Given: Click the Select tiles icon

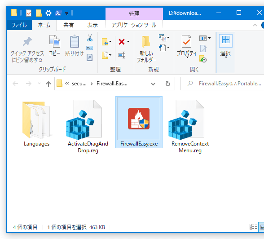Looking at the screenshot, I should (x=225, y=40).
